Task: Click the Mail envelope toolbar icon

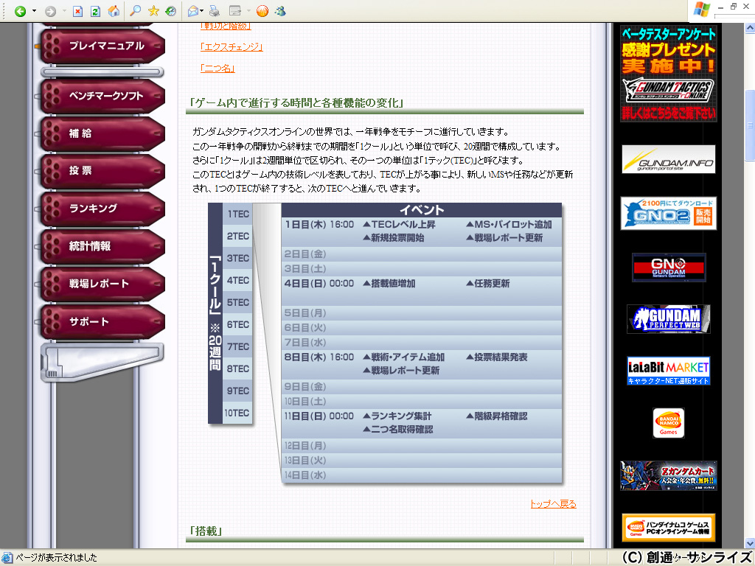Action: point(193,11)
